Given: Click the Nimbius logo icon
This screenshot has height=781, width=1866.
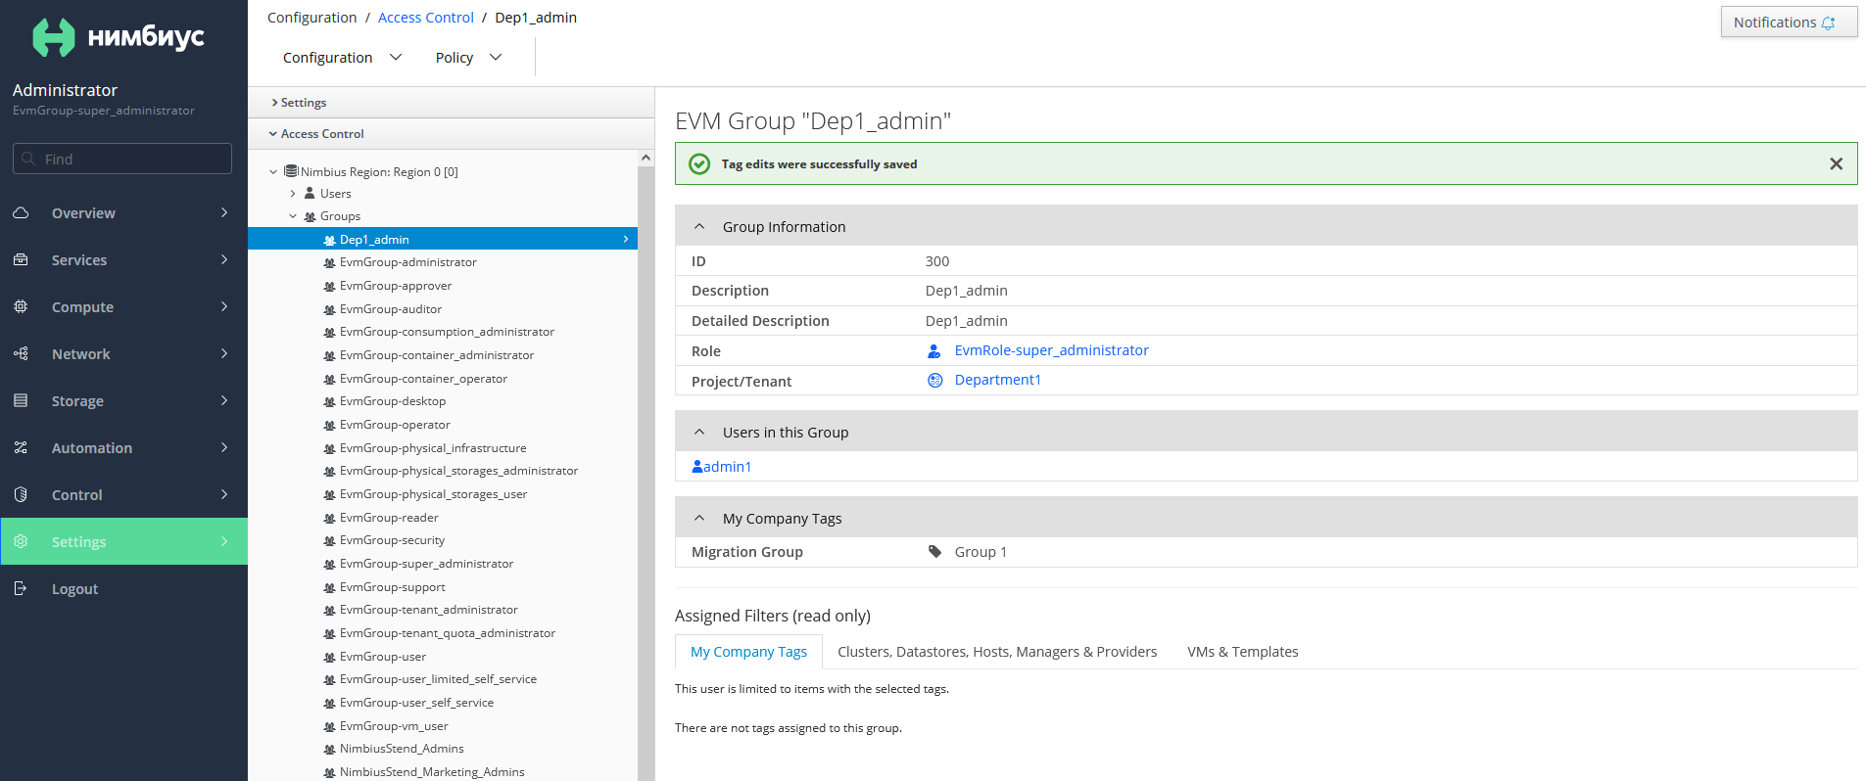Looking at the screenshot, I should click(54, 37).
